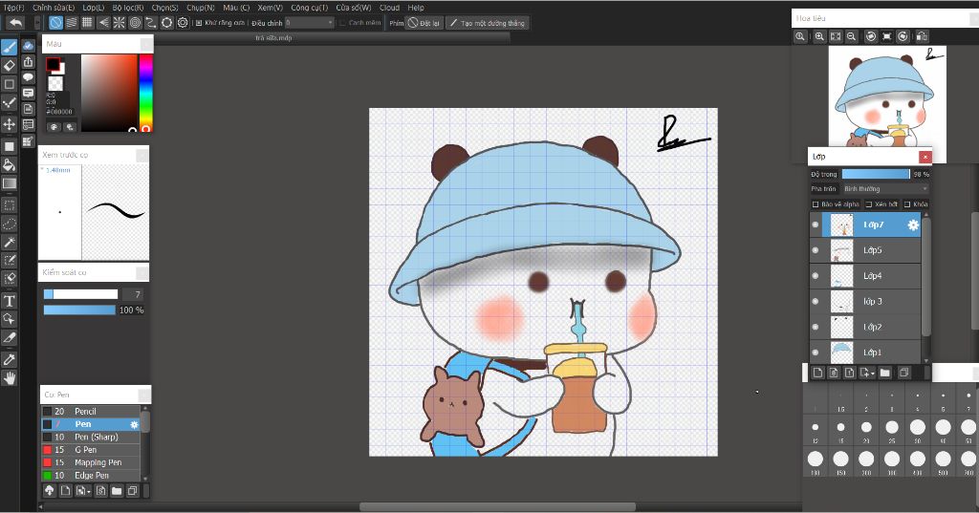The width and height of the screenshot is (979, 513).
Task: Open the Pha trộn blend mode dropdown
Action: [884, 188]
